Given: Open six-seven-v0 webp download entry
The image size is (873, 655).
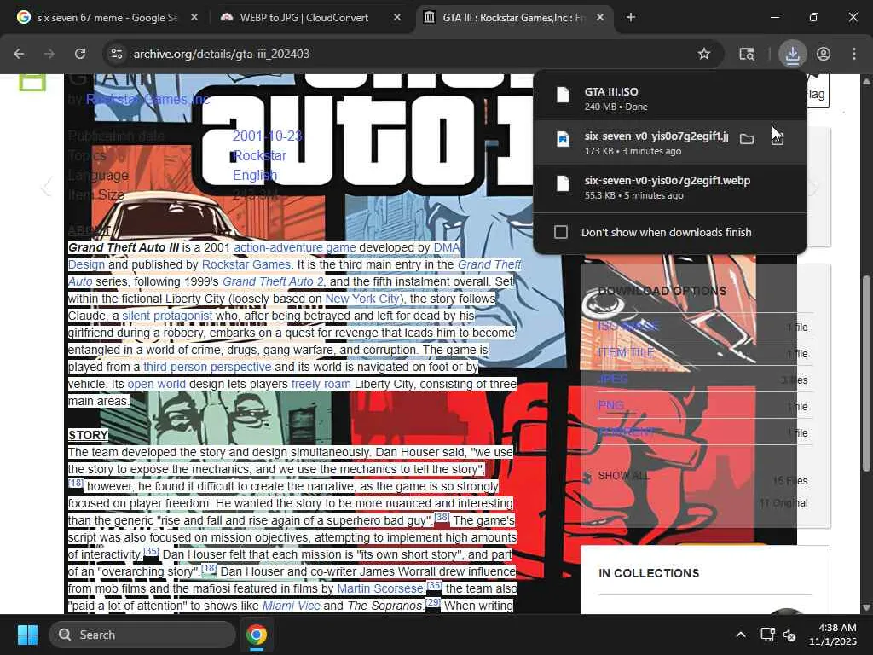Looking at the screenshot, I should click(670, 188).
